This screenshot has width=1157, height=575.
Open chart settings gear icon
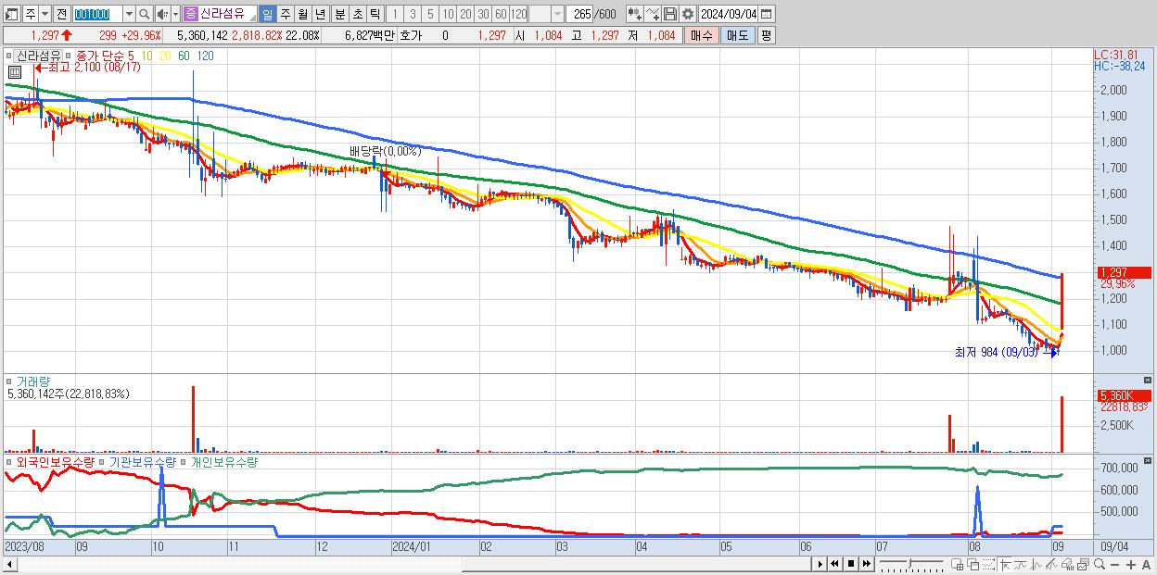point(687,15)
